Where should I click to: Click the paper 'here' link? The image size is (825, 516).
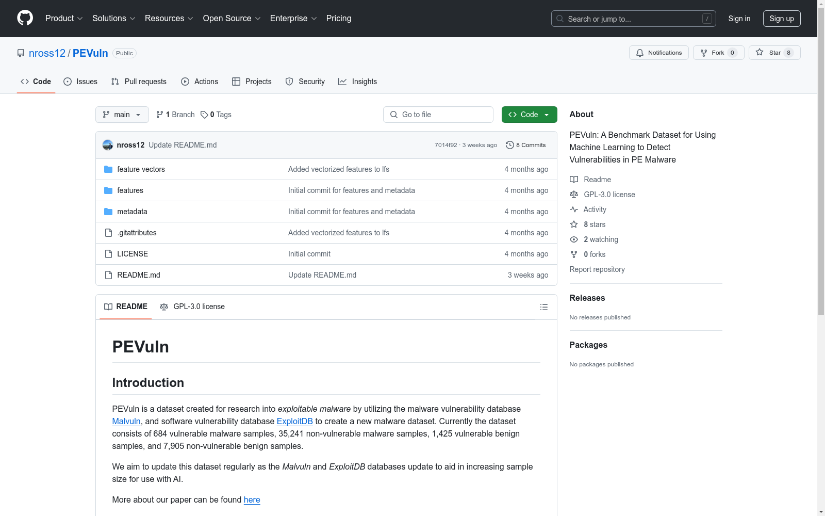tap(252, 499)
